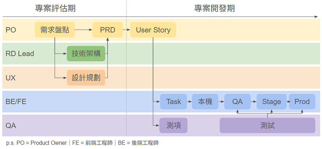This screenshot has height=149, width=322.
Task: Click the 設計規劃 orange box
Action: click(x=86, y=78)
